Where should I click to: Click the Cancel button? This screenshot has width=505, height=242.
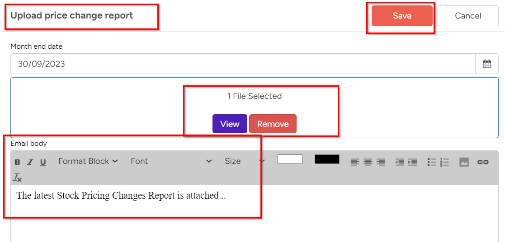(x=468, y=16)
